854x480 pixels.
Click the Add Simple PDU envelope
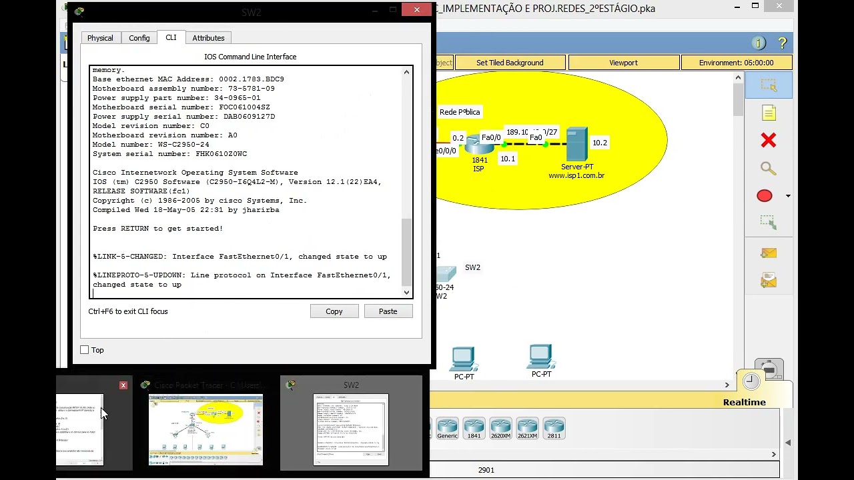pos(769,253)
